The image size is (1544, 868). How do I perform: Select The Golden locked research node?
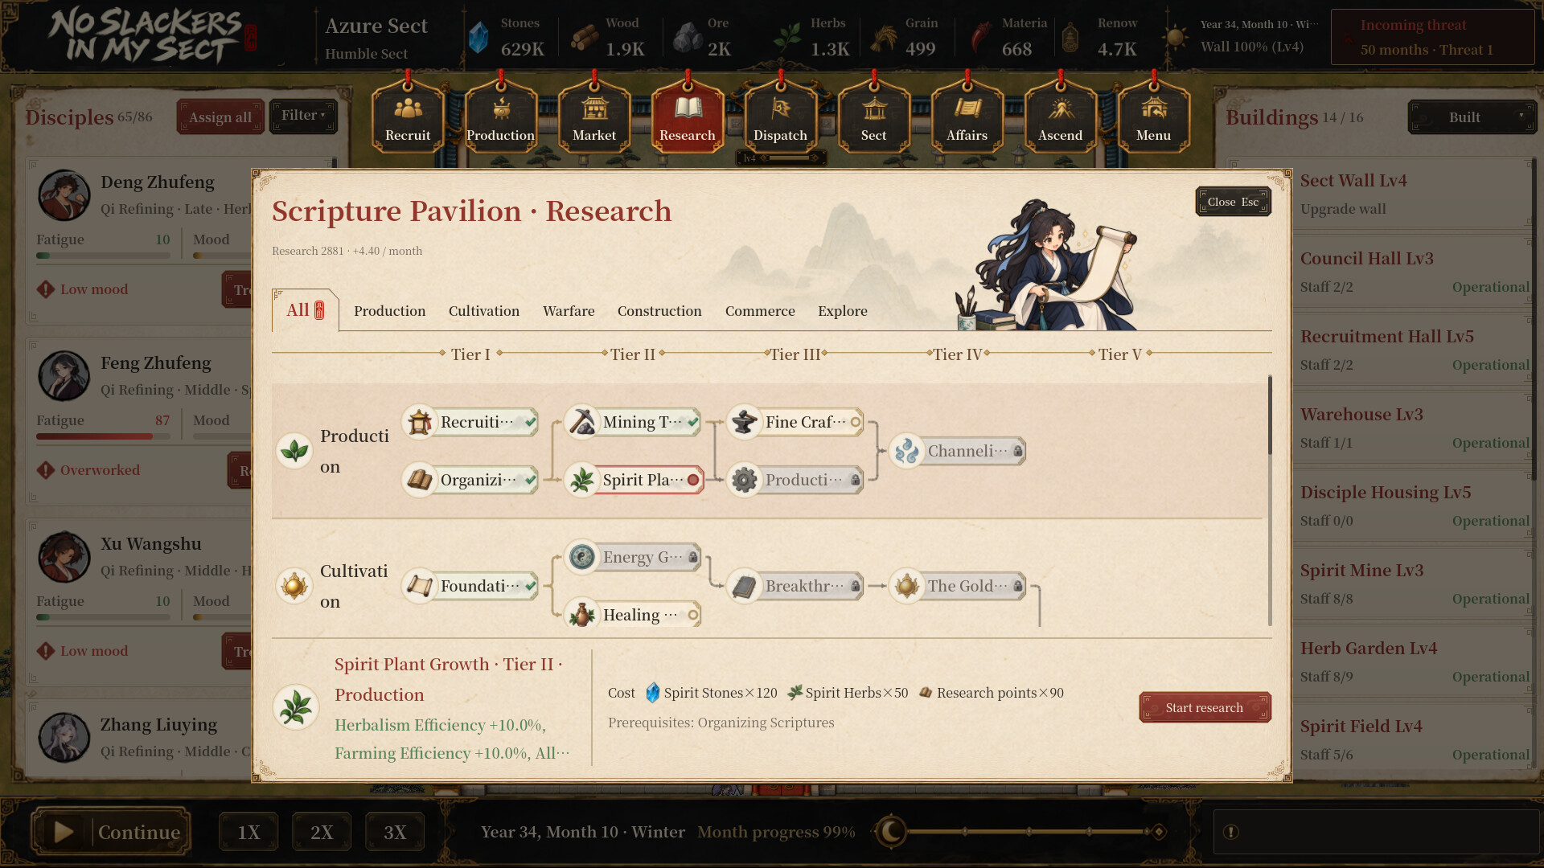[x=958, y=586]
